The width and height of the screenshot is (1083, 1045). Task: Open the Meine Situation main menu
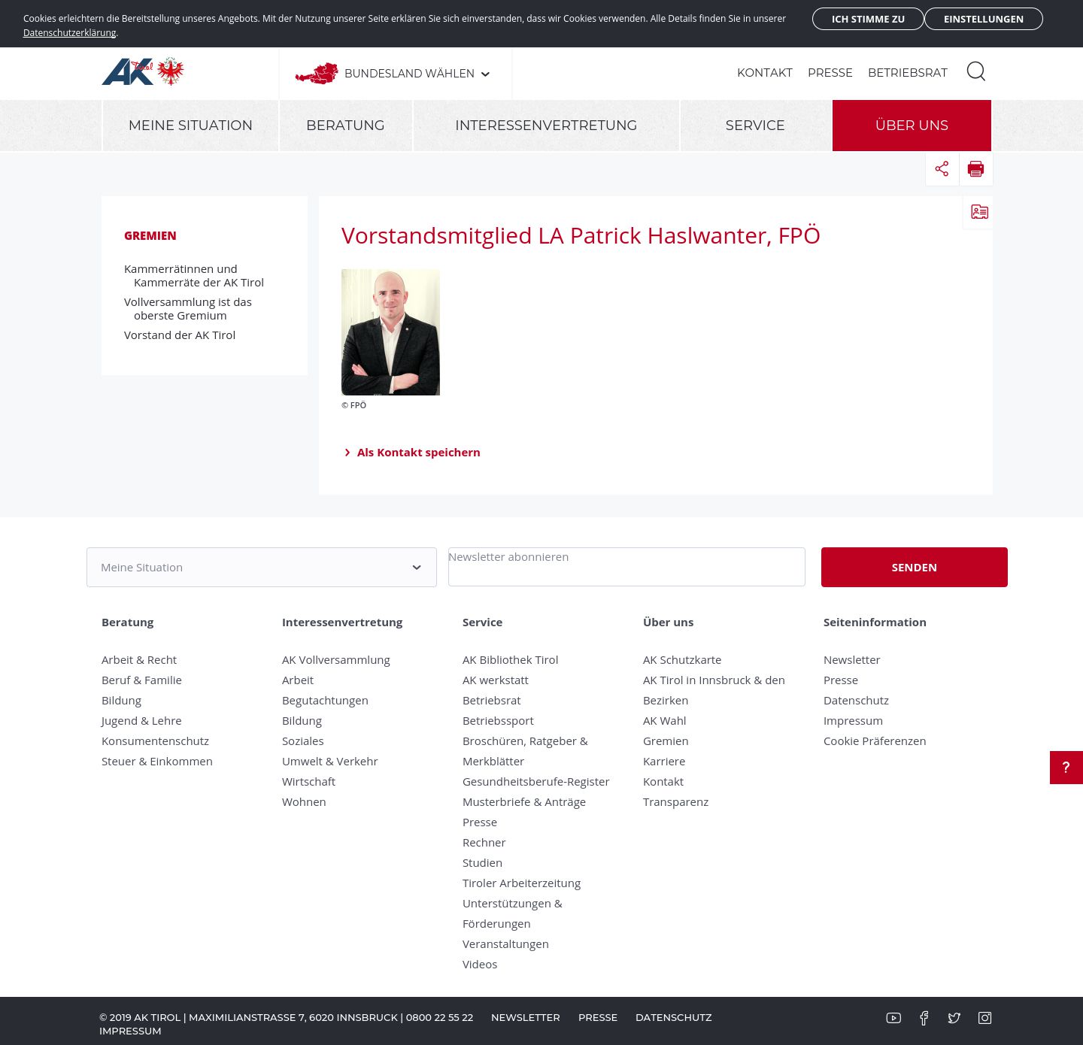point(190,126)
